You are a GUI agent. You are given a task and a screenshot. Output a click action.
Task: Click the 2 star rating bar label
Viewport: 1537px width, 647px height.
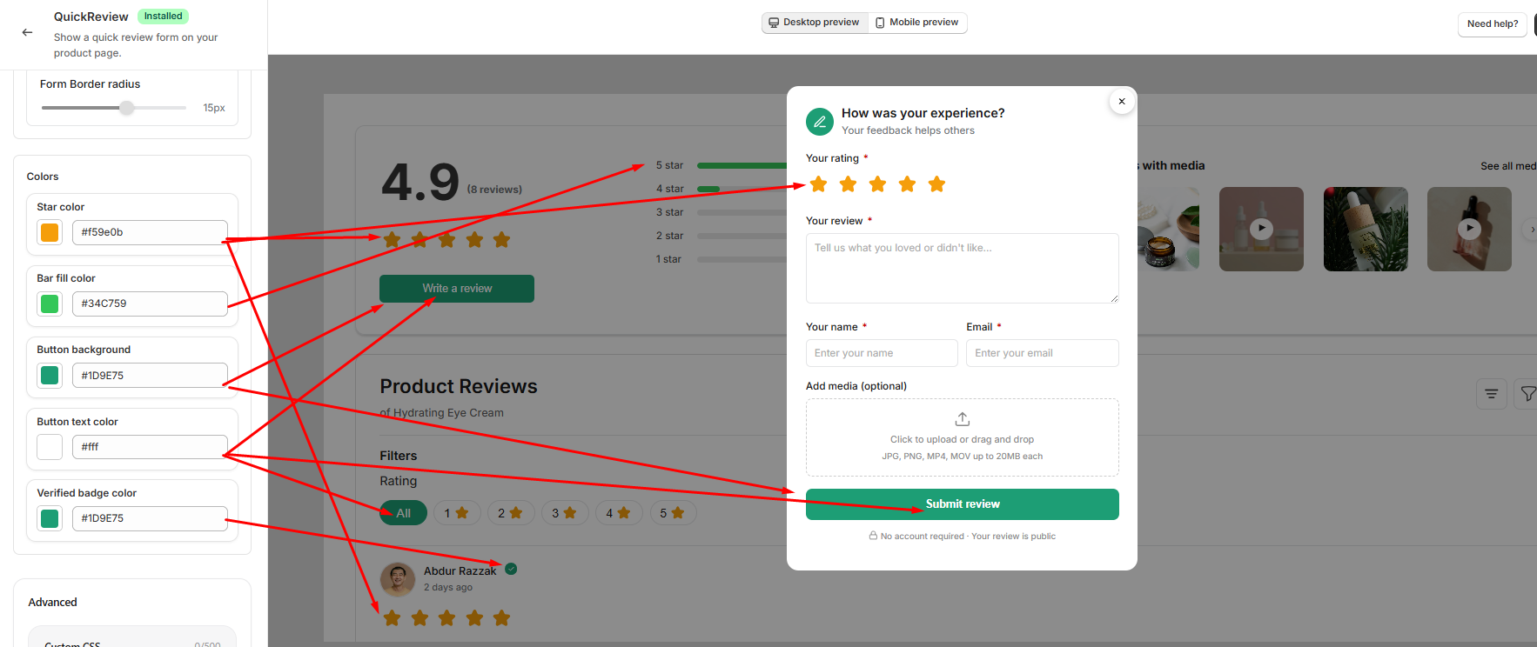pos(669,236)
